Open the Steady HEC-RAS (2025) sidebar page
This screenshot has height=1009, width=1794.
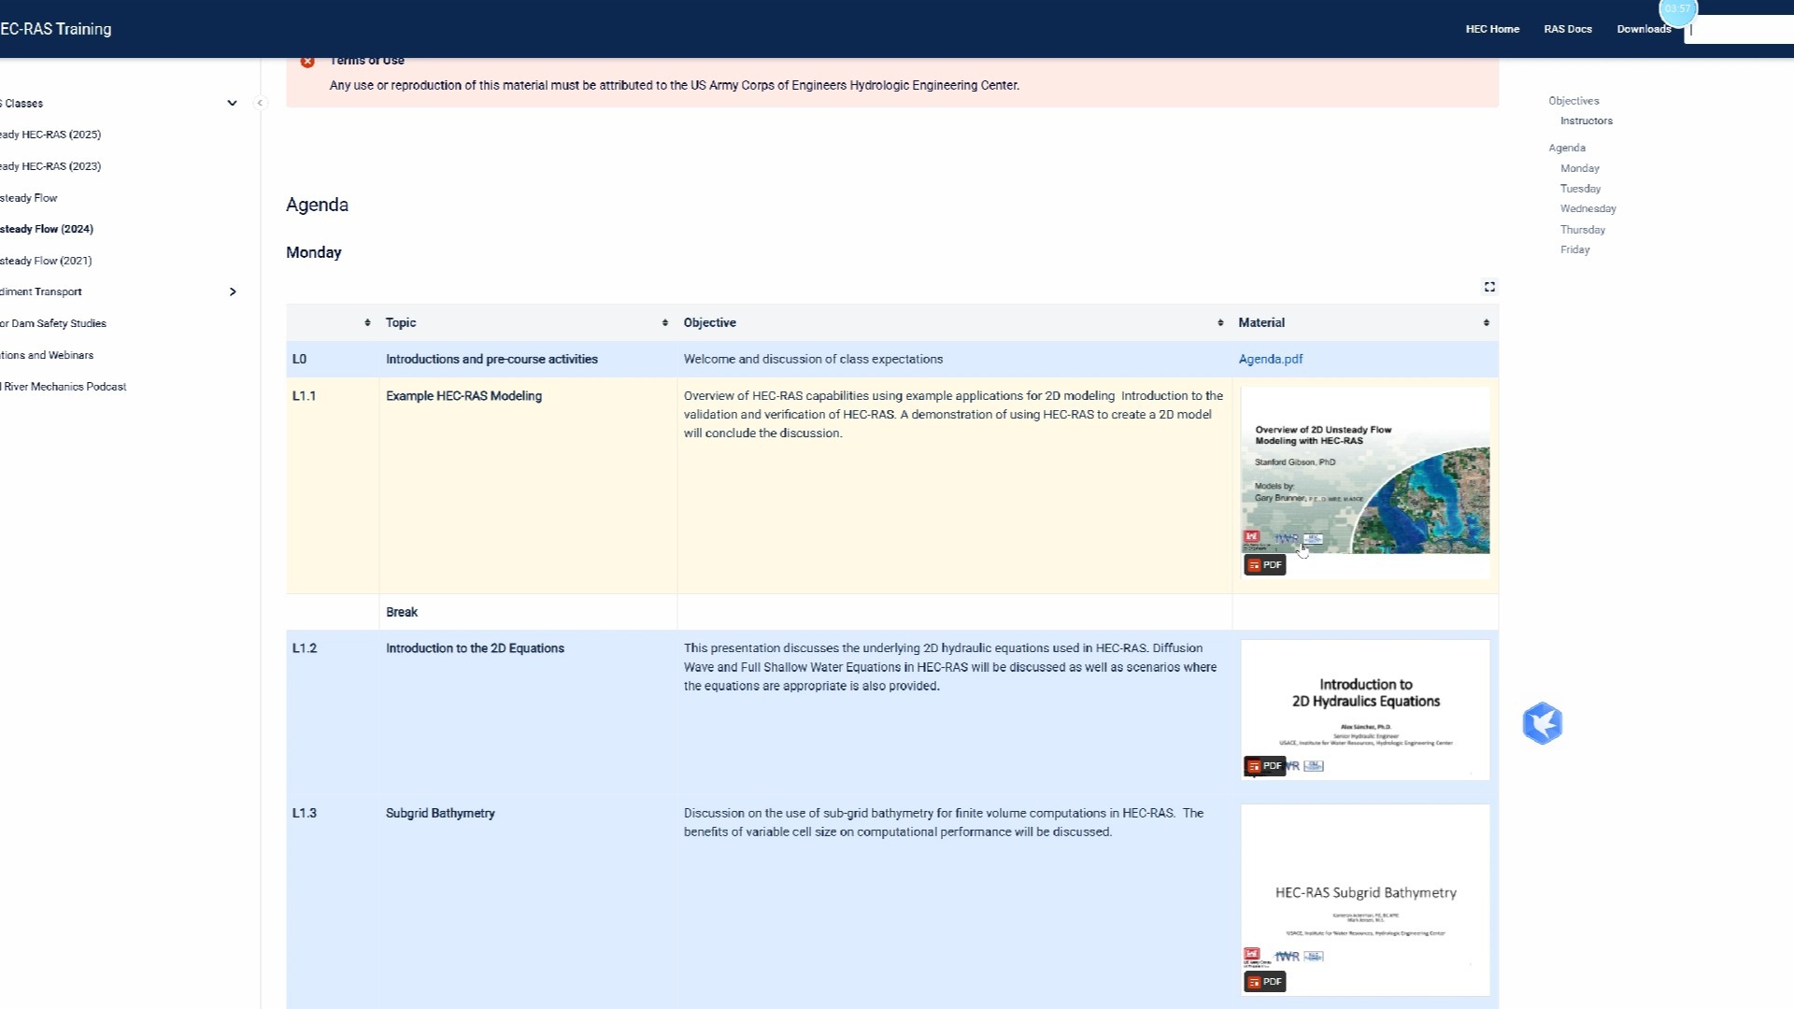pos(50,135)
